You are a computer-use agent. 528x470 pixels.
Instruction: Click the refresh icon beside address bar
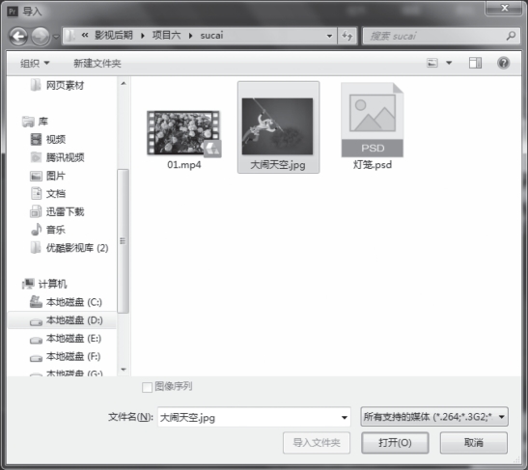coord(347,36)
